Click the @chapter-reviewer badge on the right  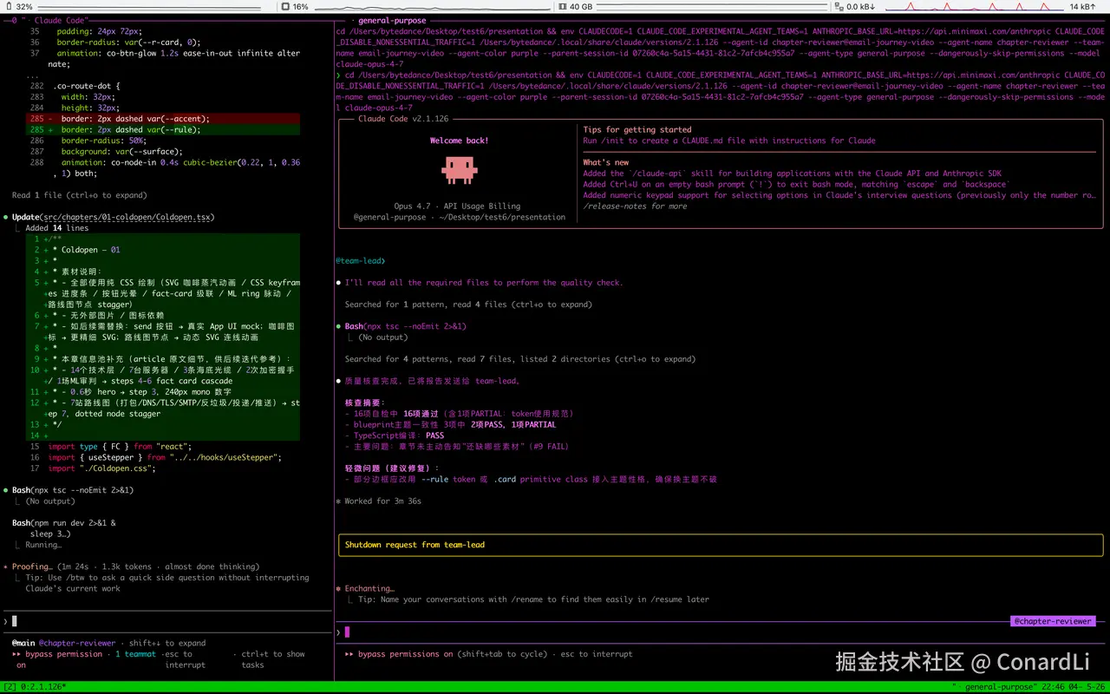point(1053,621)
